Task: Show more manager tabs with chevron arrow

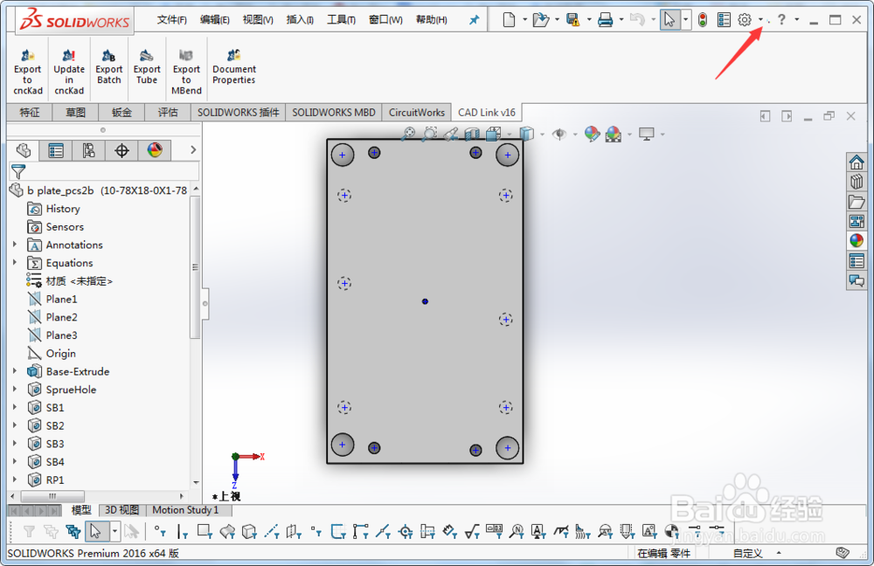Action: 193,150
